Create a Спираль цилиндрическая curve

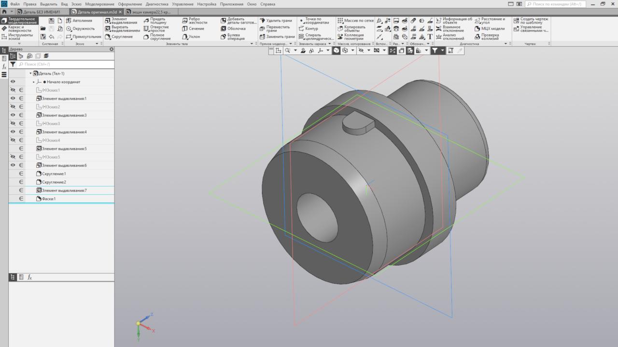pos(316,37)
